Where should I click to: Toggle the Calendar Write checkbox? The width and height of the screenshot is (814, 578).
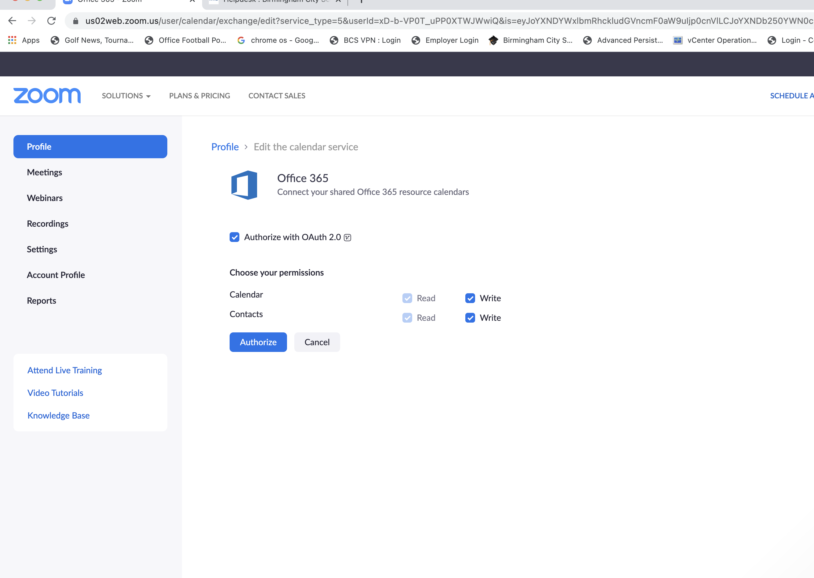[470, 298]
